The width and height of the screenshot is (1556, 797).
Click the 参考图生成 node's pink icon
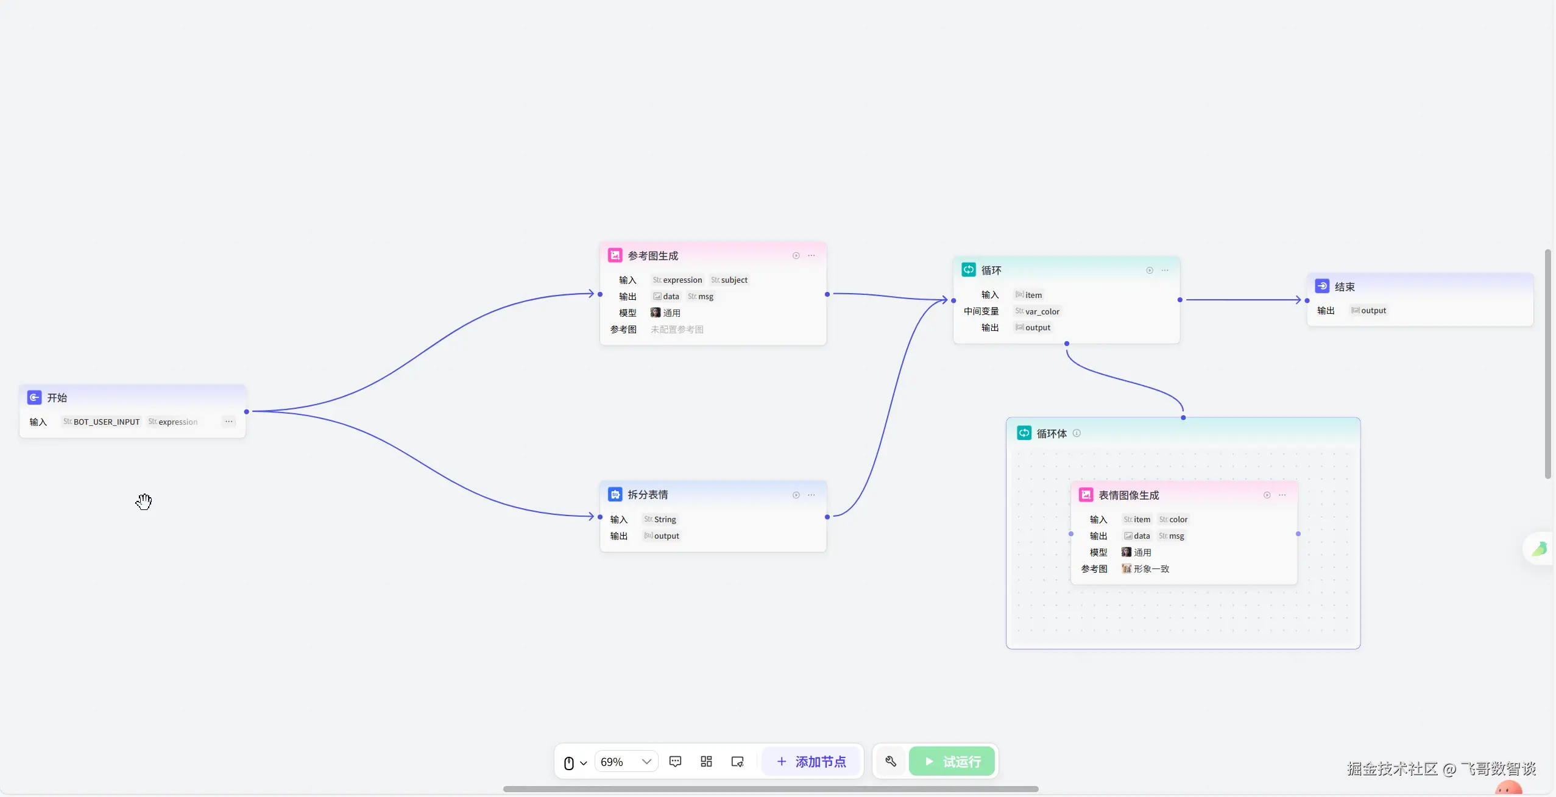point(615,255)
